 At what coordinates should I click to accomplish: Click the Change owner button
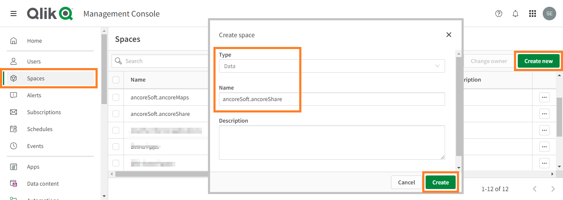tap(489, 61)
